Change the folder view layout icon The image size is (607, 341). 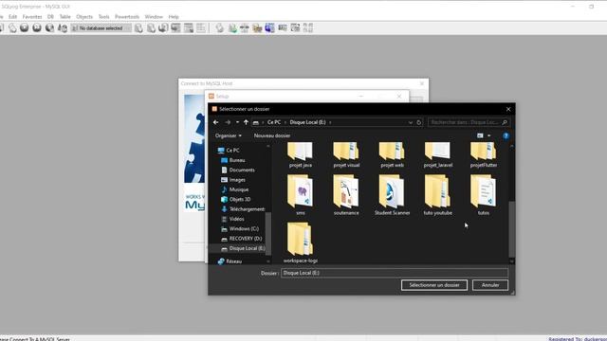coord(481,135)
